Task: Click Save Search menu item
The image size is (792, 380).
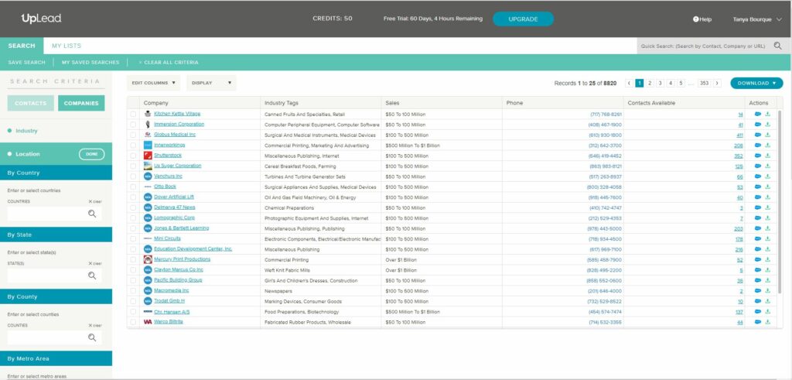Action: click(x=27, y=63)
